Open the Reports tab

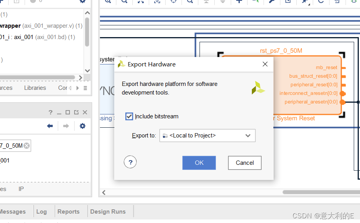[x=68, y=212]
